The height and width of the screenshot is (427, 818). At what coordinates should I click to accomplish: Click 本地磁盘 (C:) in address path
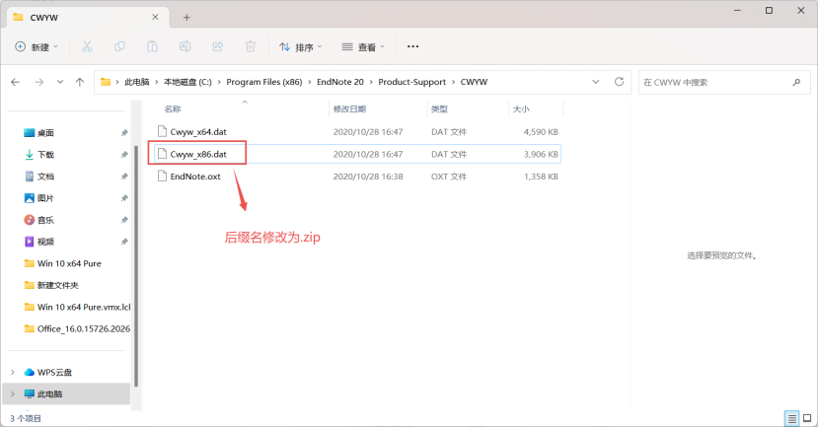coord(187,82)
